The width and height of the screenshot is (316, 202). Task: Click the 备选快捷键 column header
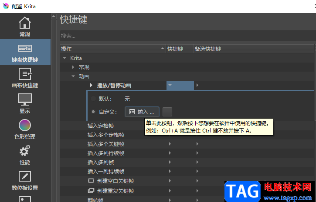(254, 49)
